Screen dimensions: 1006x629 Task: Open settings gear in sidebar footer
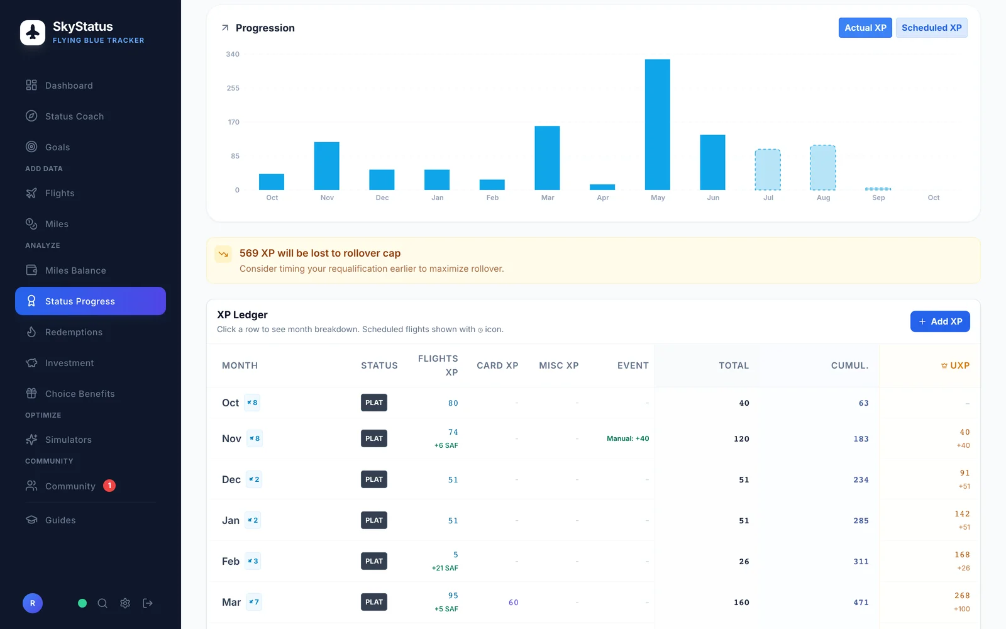point(125,603)
